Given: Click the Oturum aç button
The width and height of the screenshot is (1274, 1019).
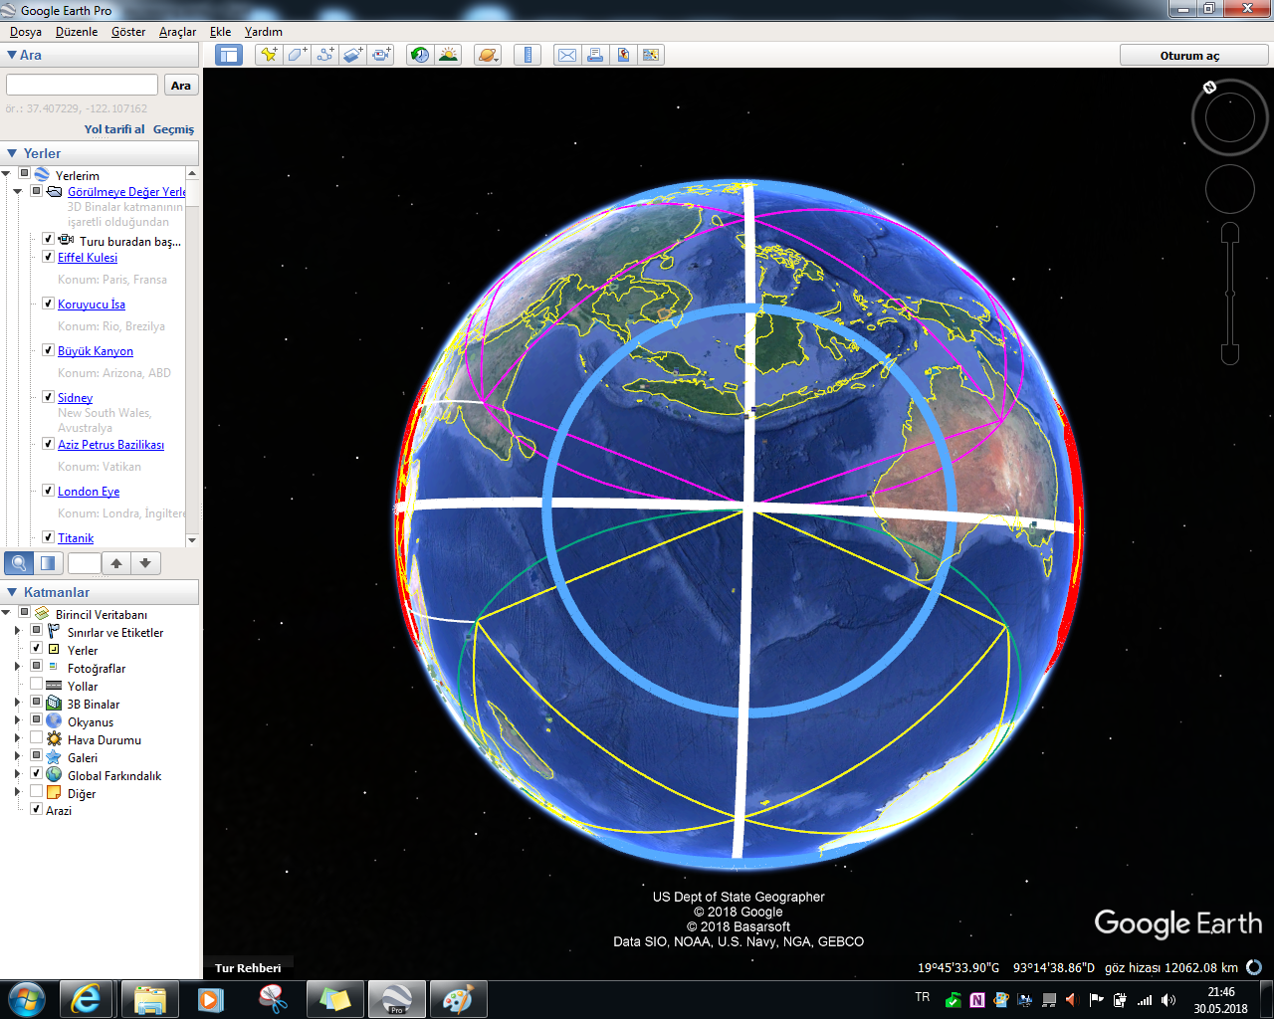Looking at the screenshot, I should 1189,56.
